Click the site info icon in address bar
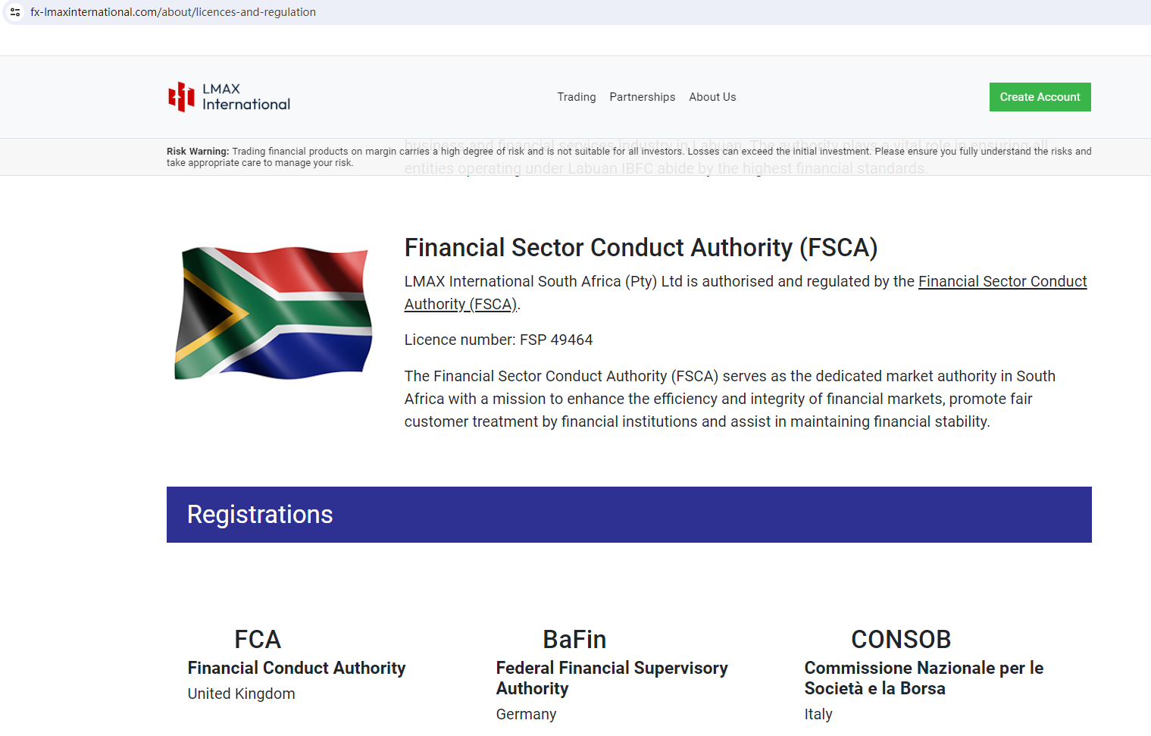Viewport: 1151px width, 736px height. coord(15,12)
